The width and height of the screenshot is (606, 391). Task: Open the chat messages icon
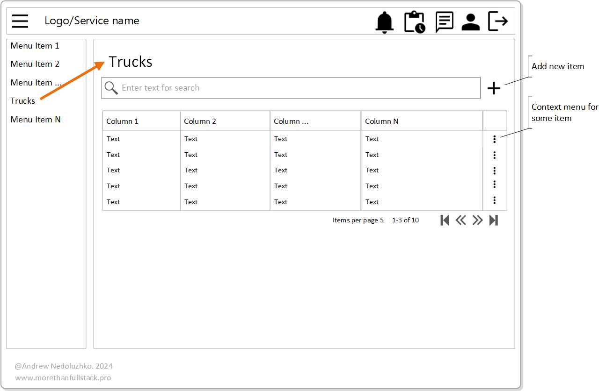point(444,22)
